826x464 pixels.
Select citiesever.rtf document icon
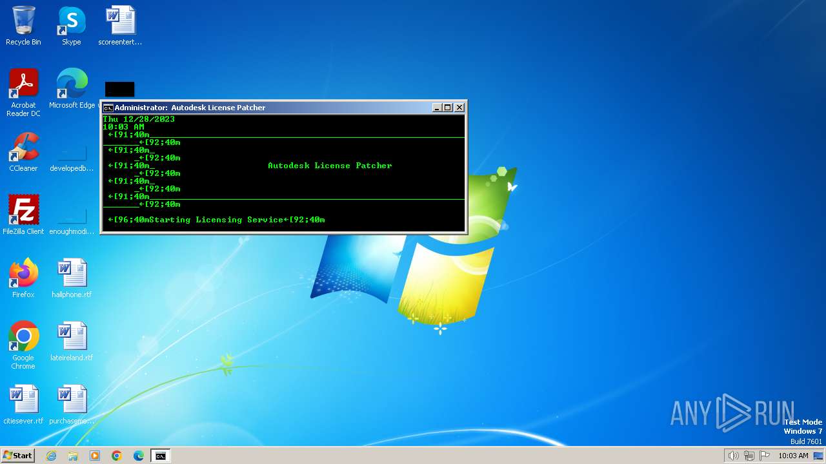(x=23, y=405)
